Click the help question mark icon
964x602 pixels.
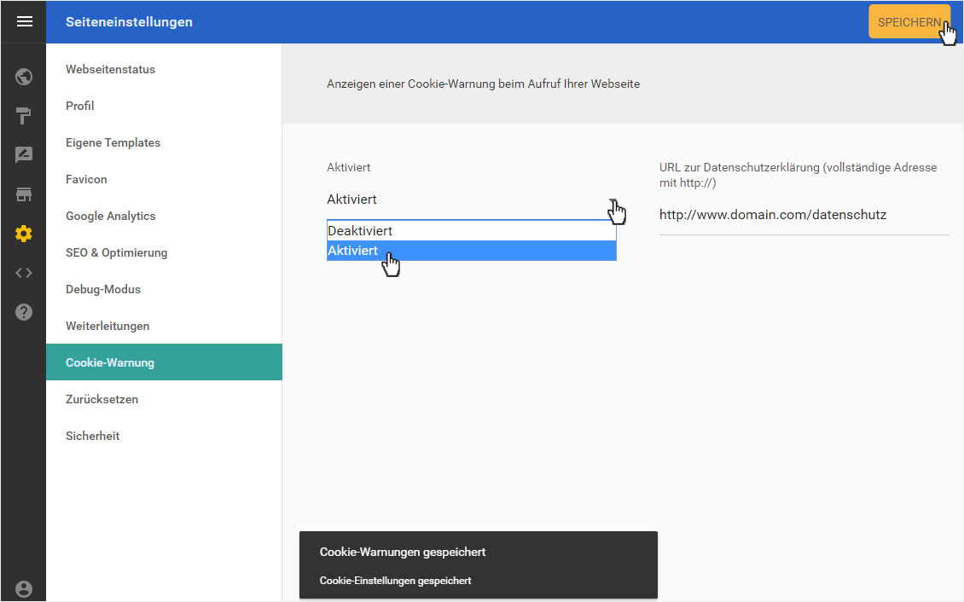(x=24, y=312)
